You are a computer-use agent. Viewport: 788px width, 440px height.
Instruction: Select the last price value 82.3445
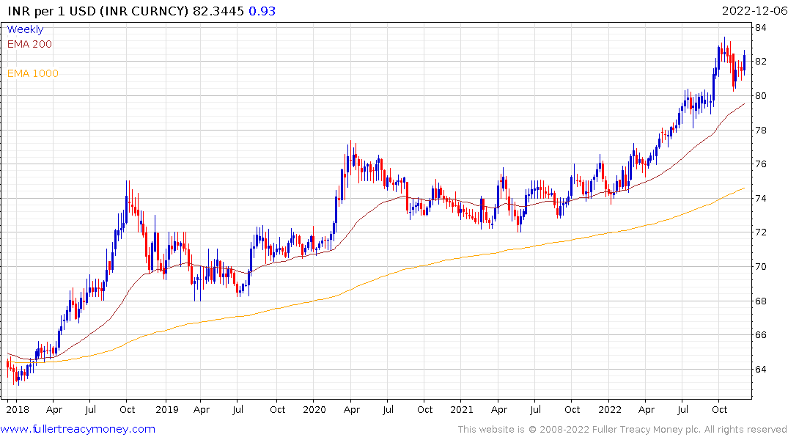coord(218,11)
